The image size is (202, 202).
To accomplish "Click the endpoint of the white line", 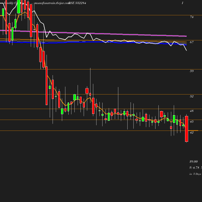I will [187, 50].
